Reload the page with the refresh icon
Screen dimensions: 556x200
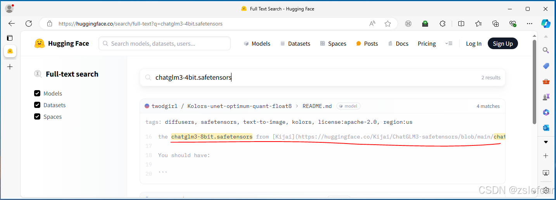tap(28, 24)
